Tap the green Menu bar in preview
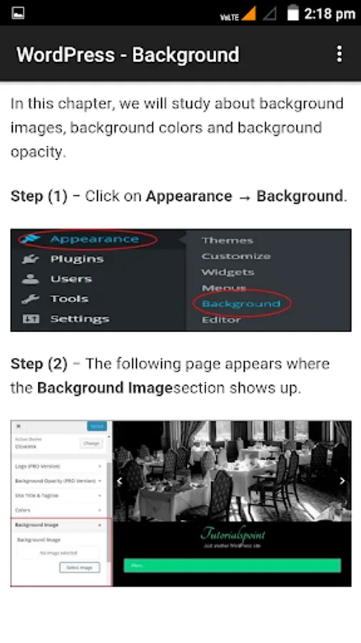 point(232,565)
